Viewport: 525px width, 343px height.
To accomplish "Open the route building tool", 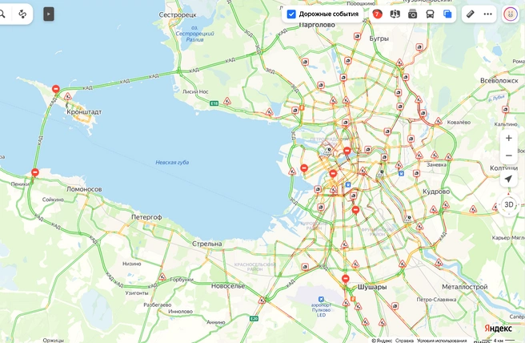I will pyautogui.click(x=22, y=14).
